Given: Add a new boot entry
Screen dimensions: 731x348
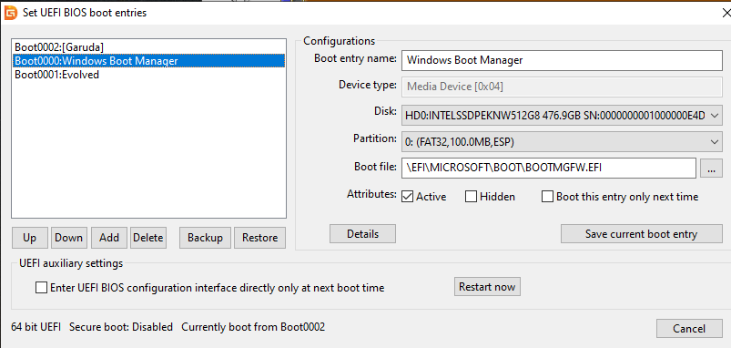Looking at the screenshot, I should [x=109, y=238].
